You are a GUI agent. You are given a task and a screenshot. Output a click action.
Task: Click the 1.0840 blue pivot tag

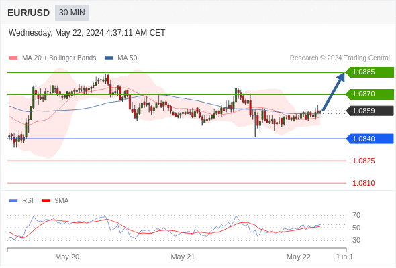[x=370, y=139]
